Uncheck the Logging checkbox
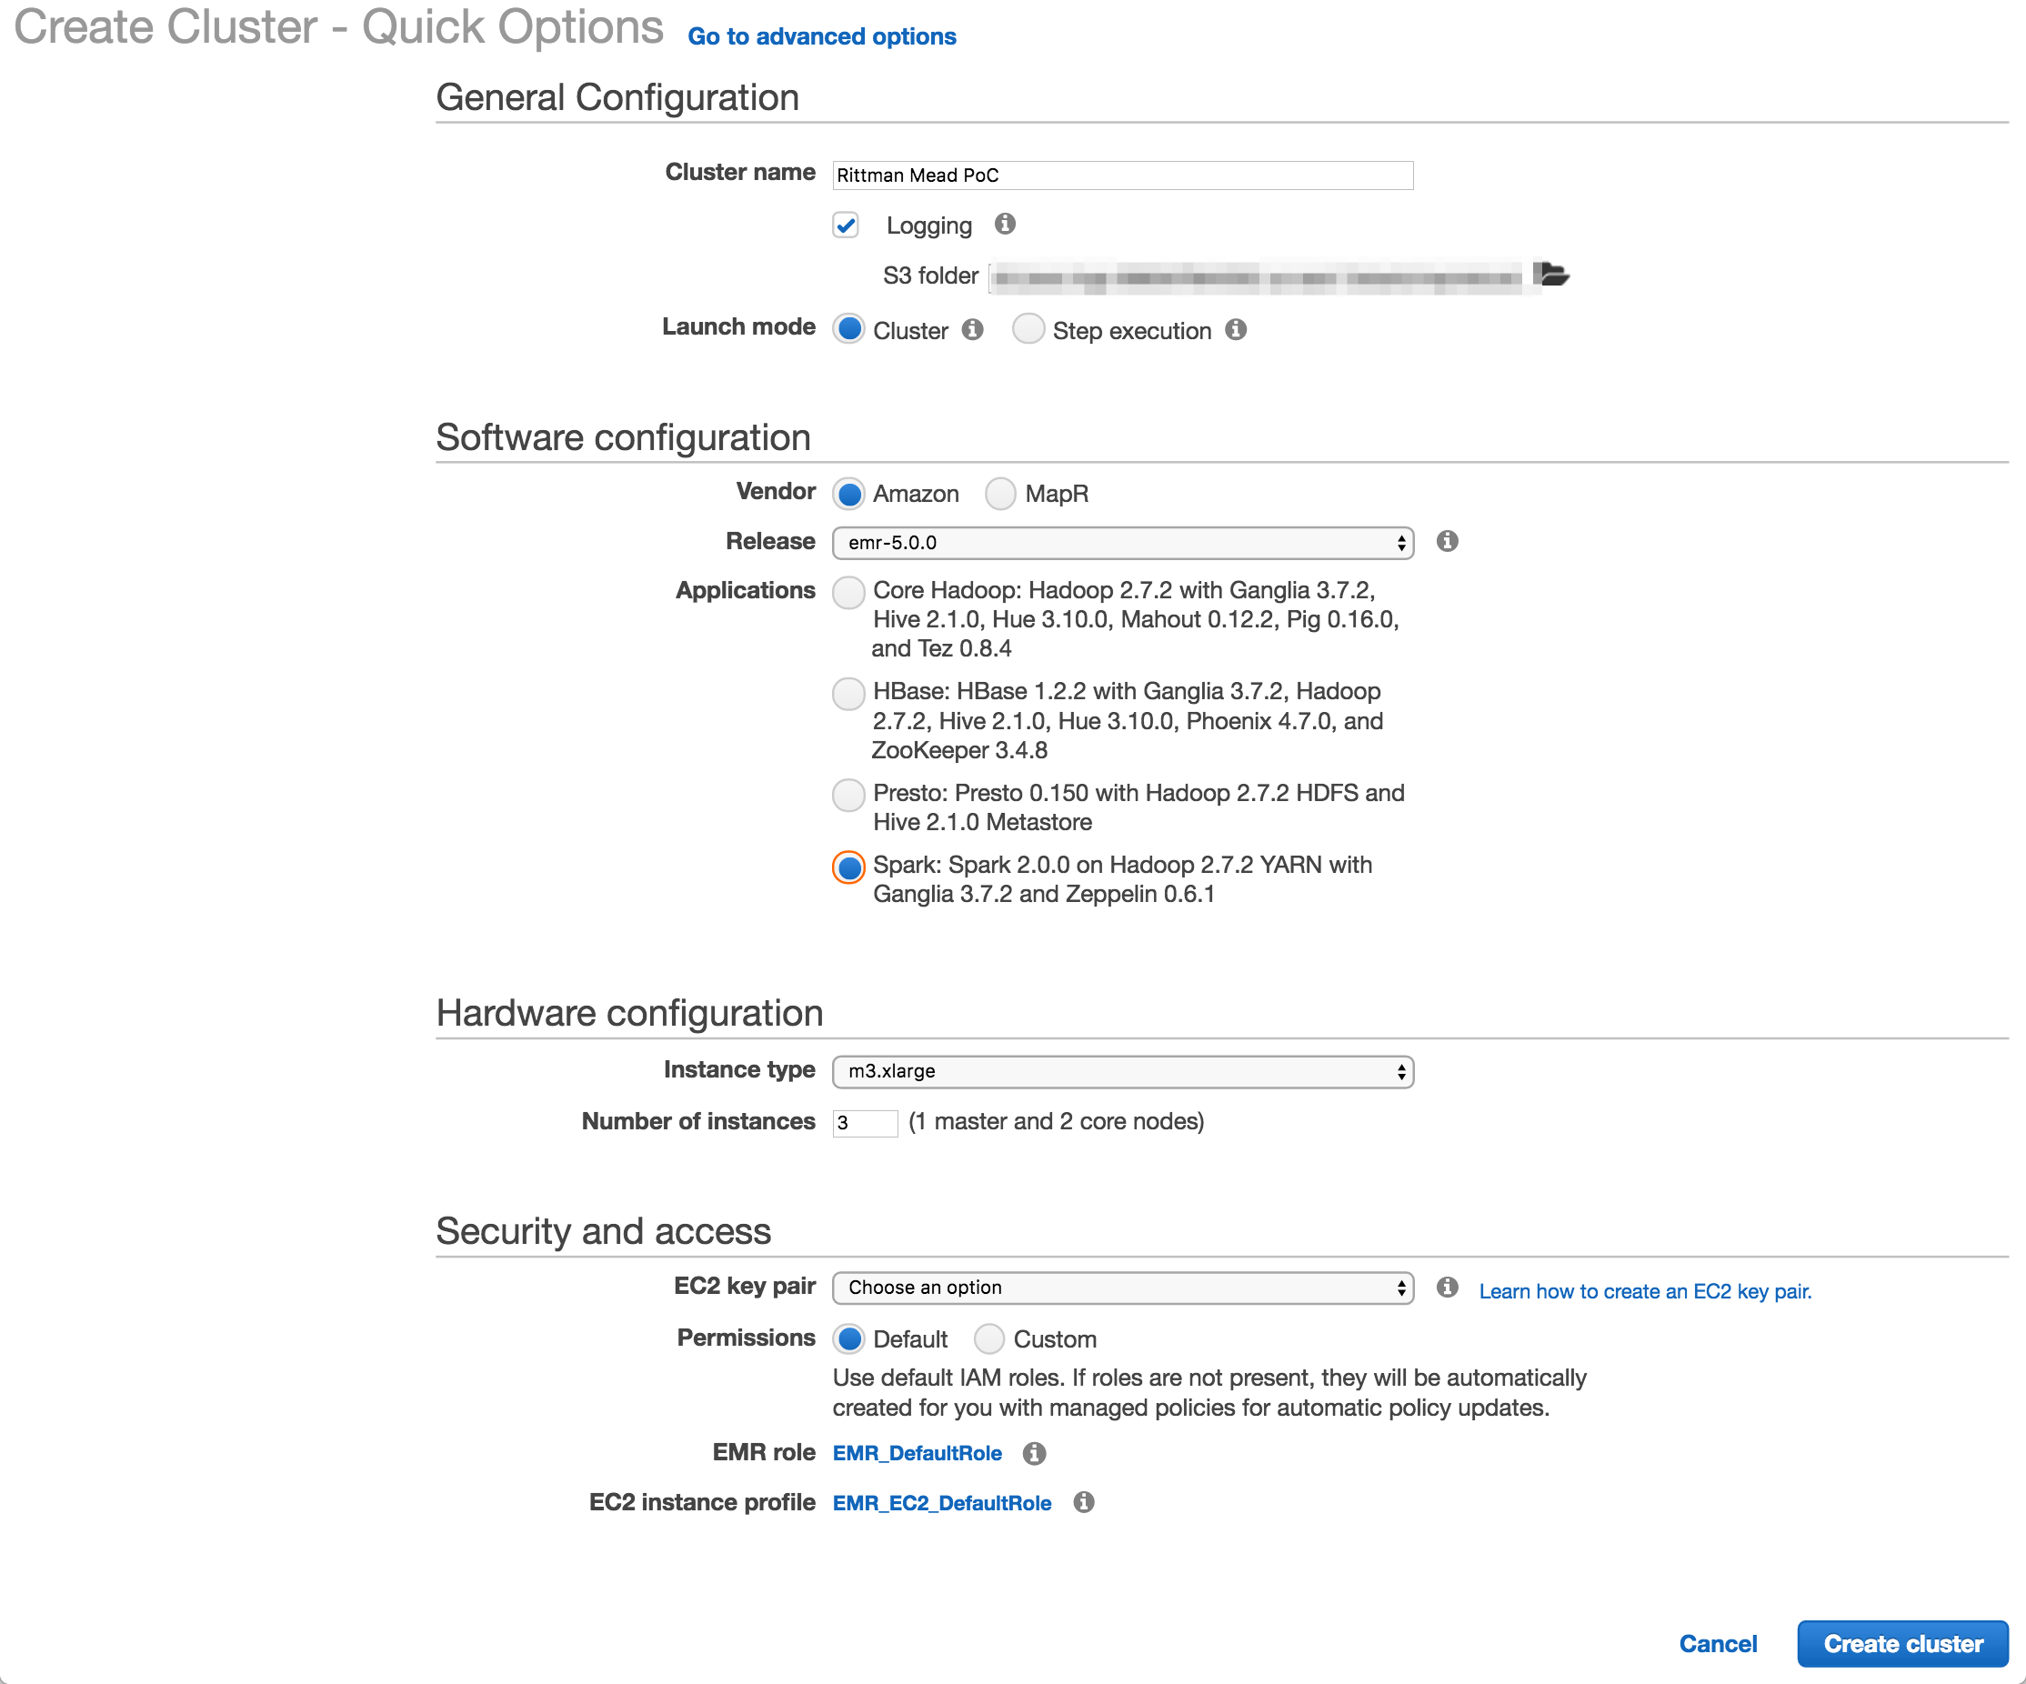 846,226
